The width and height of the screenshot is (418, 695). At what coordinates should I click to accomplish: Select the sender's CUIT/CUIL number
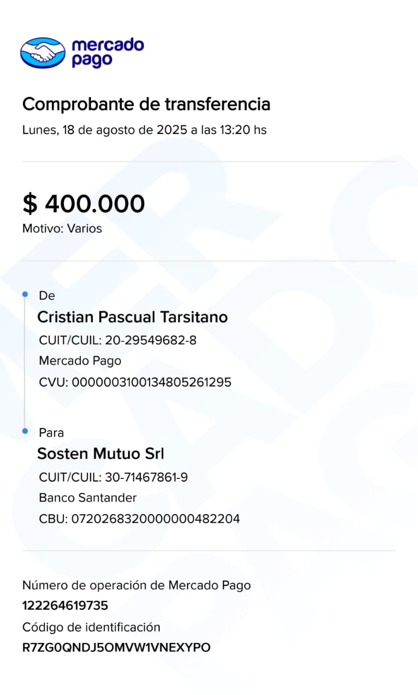point(151,341)
